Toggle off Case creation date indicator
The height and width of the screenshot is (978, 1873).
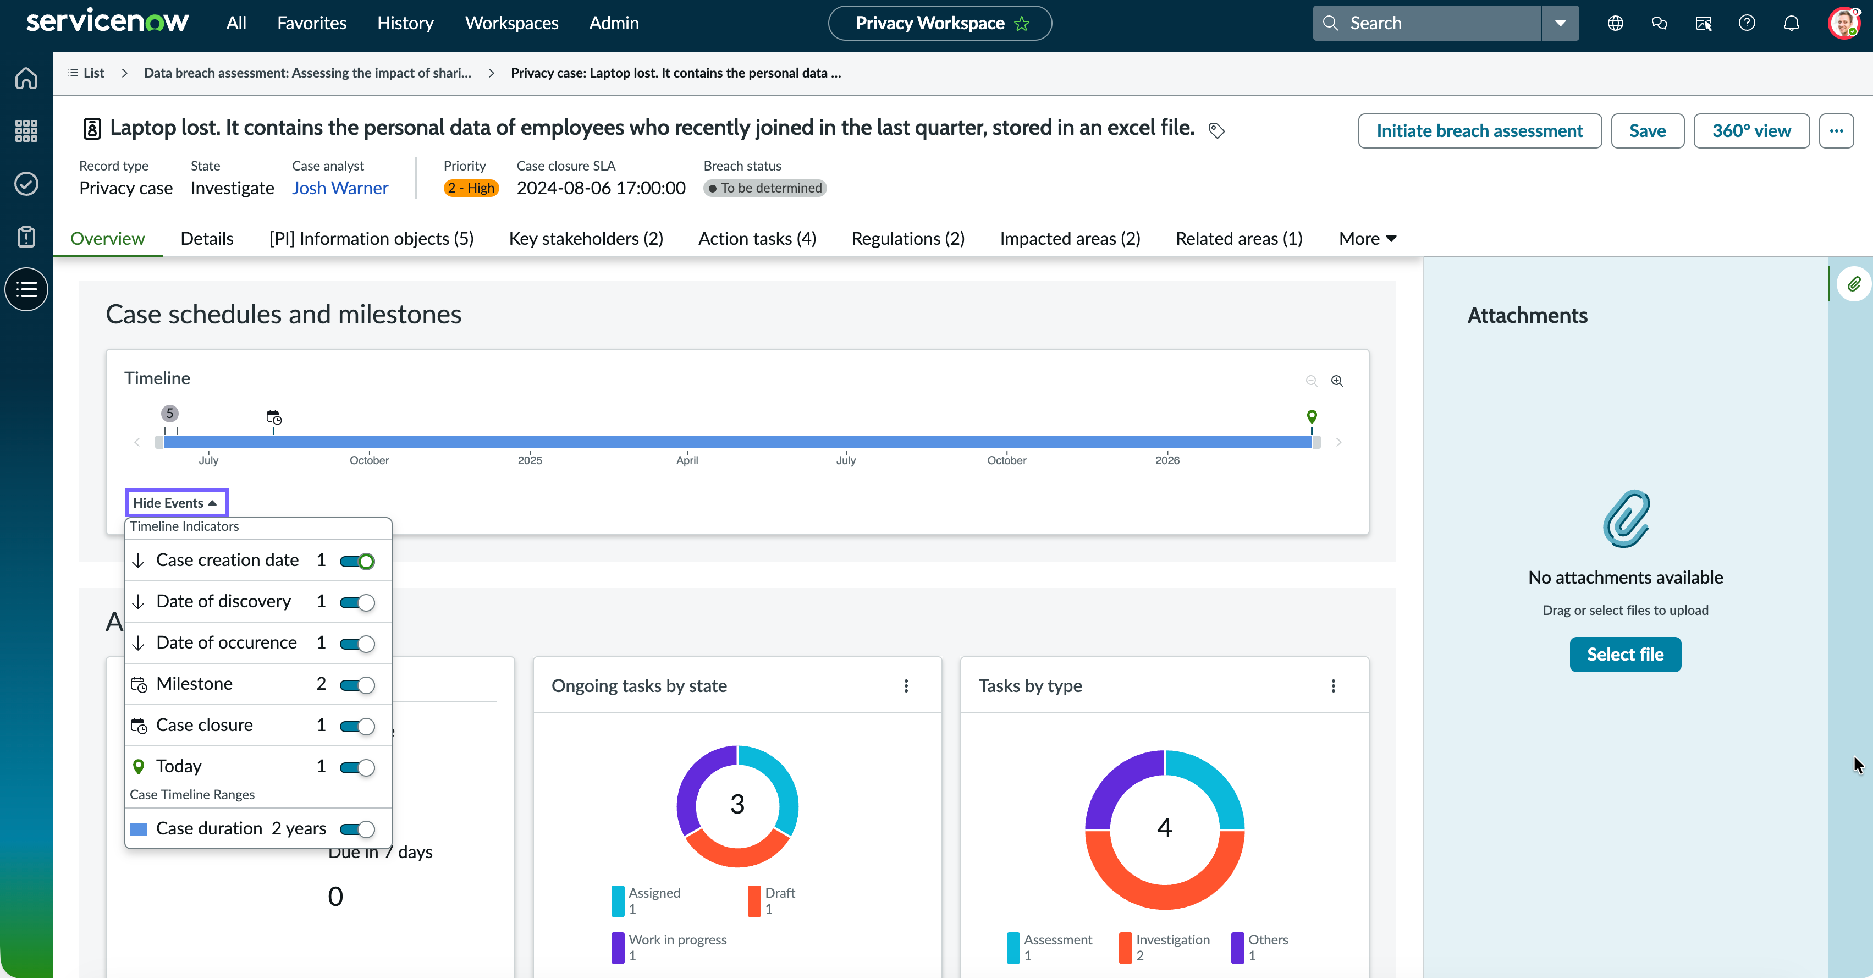point(357,561)
